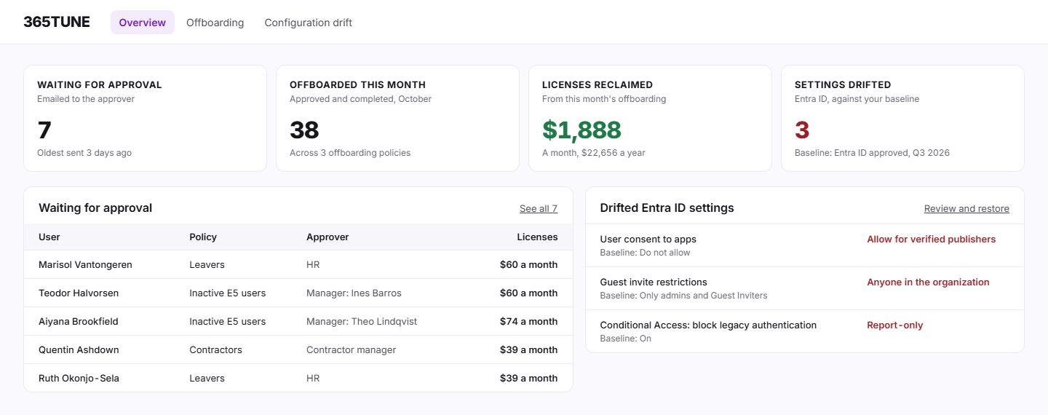1048x415 pixels.
Task: Click Baseline: Entra ID approved, Q3 2026
Action: (x=872, y=153)
